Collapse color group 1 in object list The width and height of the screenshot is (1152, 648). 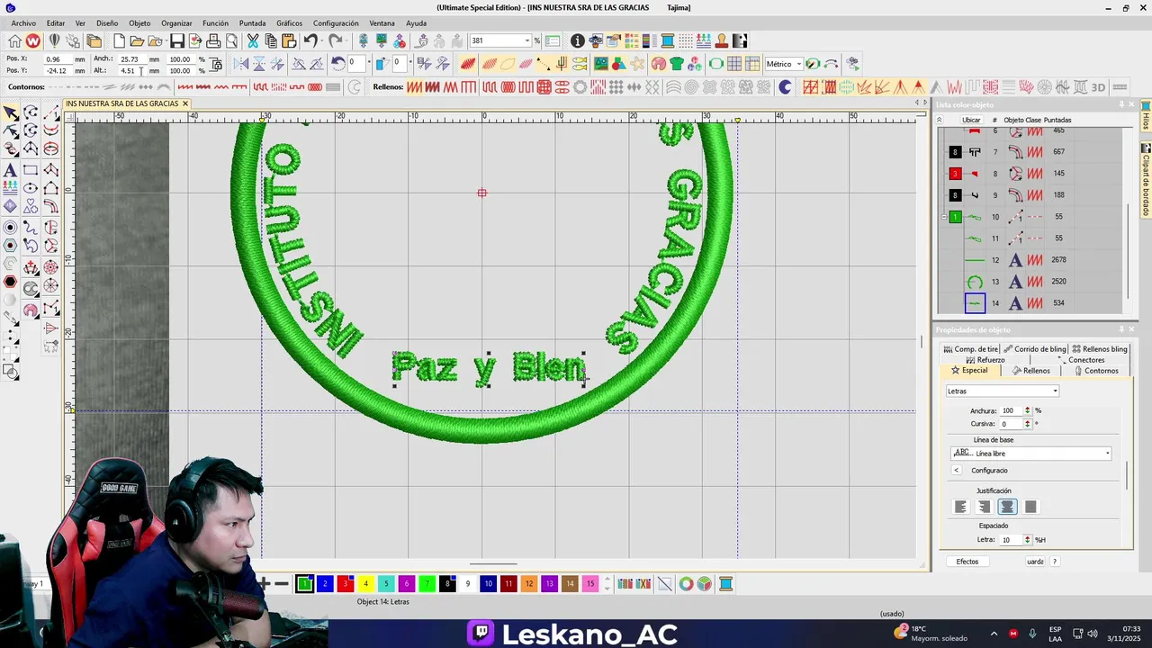943,217
